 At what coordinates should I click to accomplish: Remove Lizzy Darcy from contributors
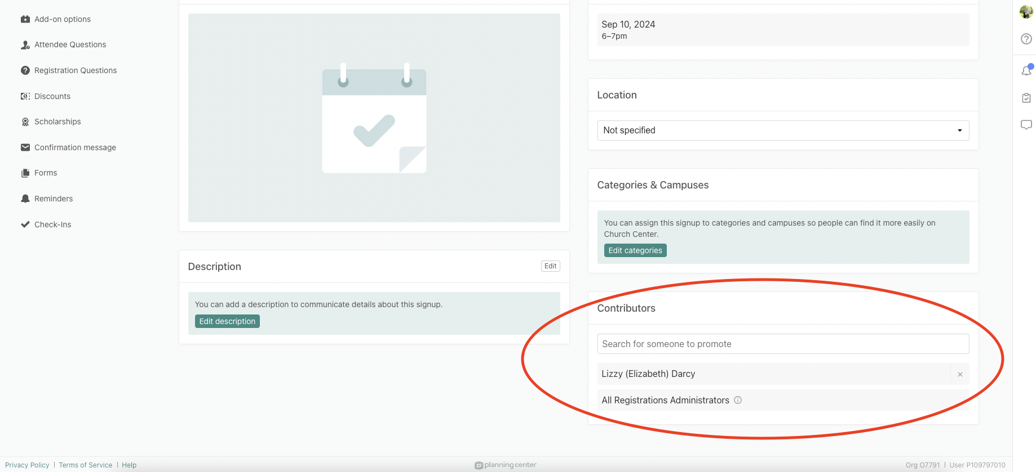(x=959, y=374)
